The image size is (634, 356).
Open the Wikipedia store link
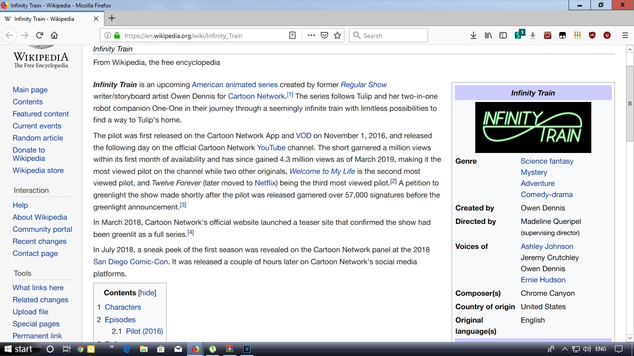38,171
